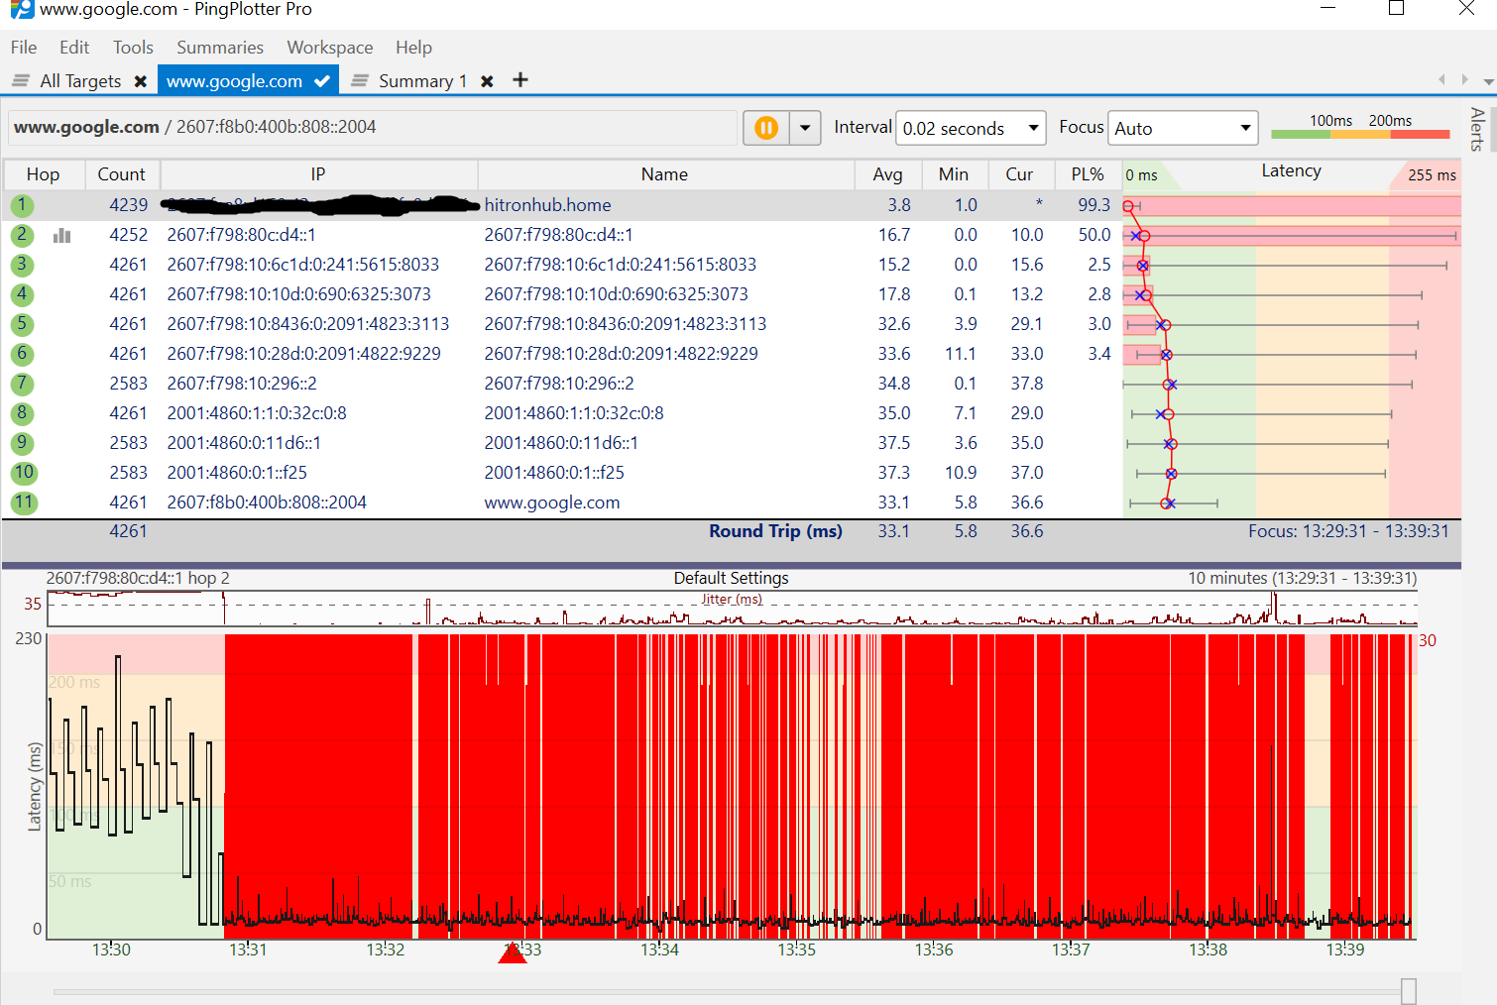Select the hop 6 green circle
Screen dimensions: 1497x1005
point(22,354)
